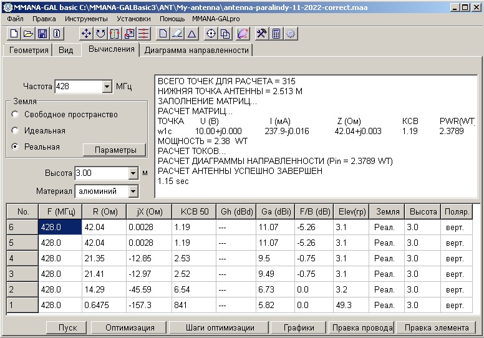
Task: Click the bracketed red-dot wire edit icon
Action: coord(115,33)
